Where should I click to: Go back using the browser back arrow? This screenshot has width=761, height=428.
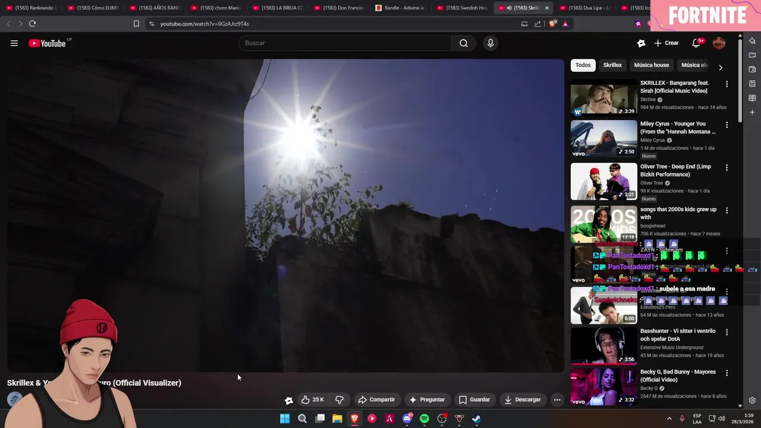click(8, 24)
